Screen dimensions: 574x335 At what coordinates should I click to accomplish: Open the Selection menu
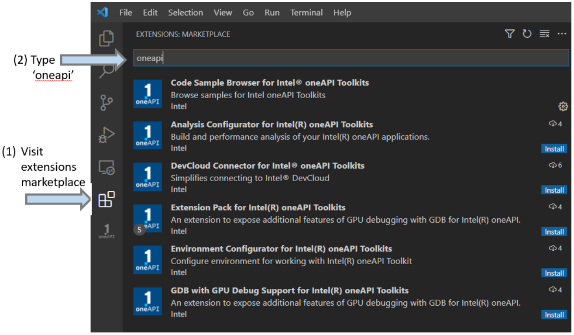[186, 13]
